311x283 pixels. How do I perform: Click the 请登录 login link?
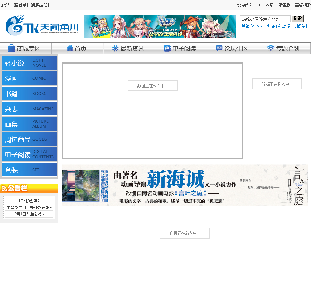21,5
